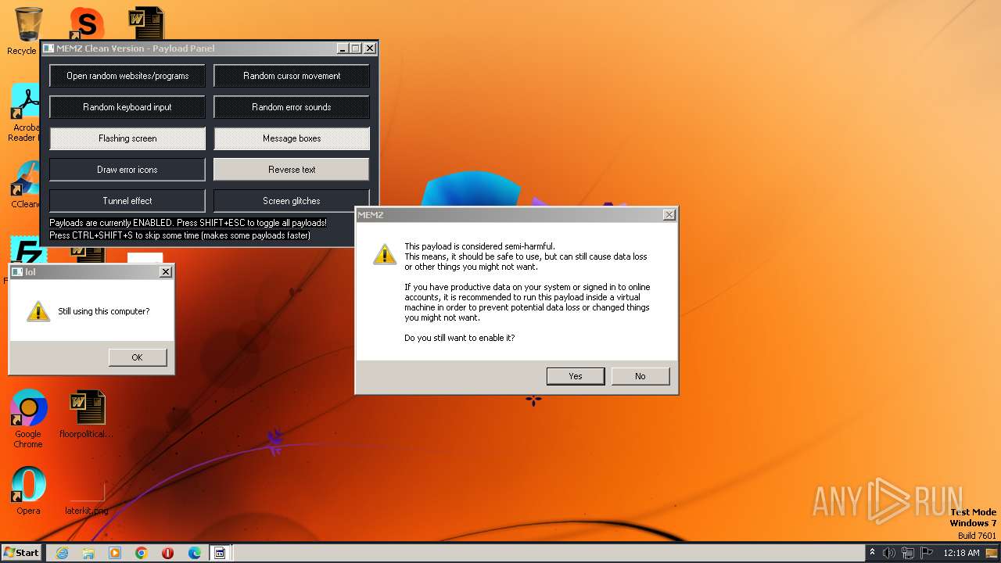
Task: Toggle the Random error sounds payload
Action: [x=292, y=107]
